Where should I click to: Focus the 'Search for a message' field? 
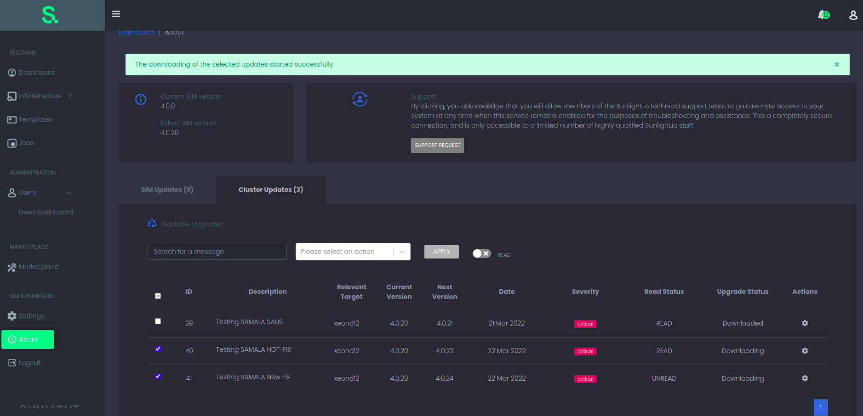click(x=217, y=252)
